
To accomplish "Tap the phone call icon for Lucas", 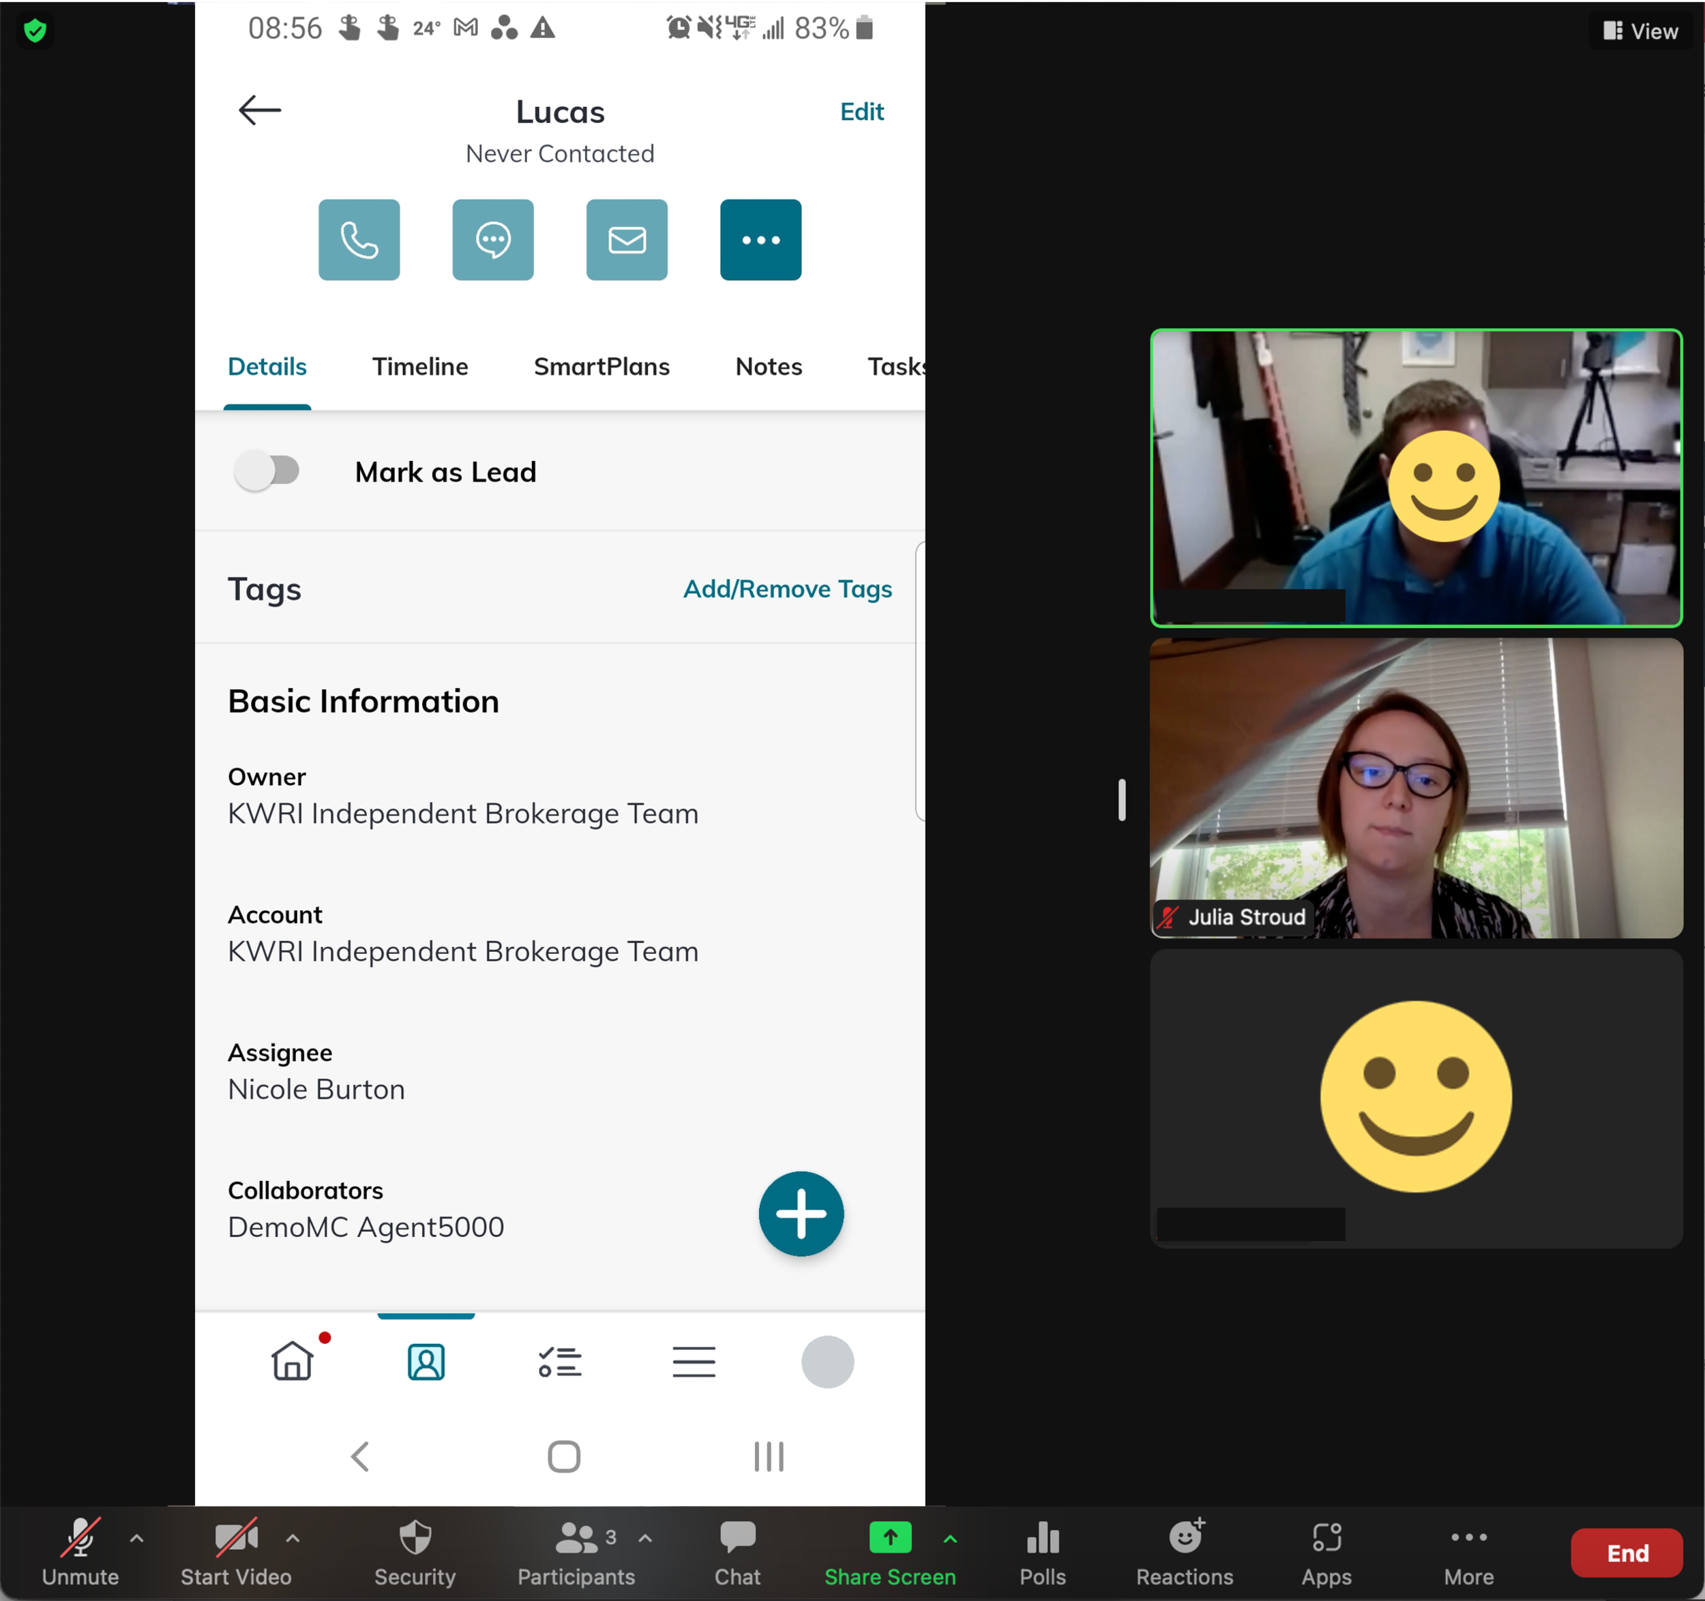I will [359, 240].
